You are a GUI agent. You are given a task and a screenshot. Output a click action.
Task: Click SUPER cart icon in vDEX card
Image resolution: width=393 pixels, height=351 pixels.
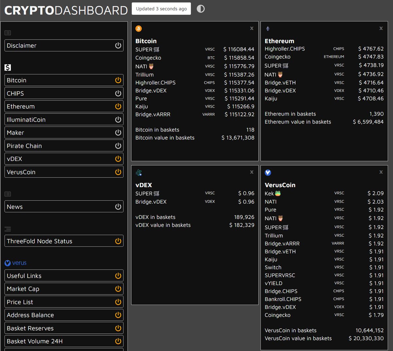coord(157,193)
